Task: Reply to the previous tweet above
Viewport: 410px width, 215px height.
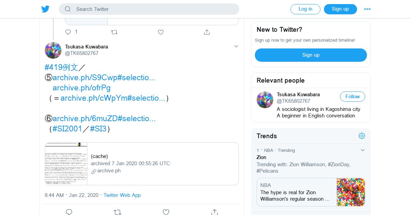Action: [x=68, y=32]
